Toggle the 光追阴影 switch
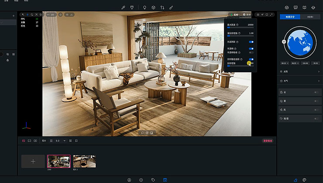This screenshot has height=183, width=323. tap(251, 42)
